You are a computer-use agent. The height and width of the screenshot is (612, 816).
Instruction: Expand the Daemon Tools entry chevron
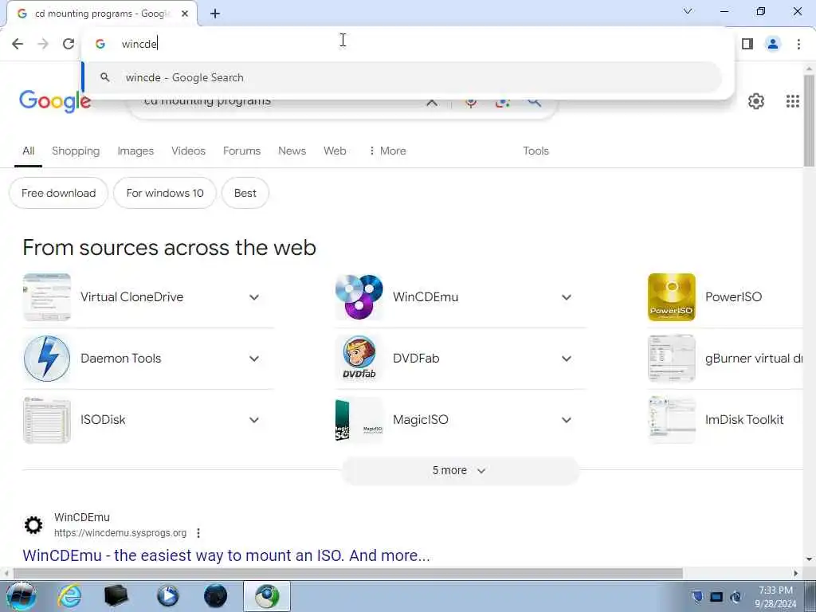tap(254, 359)
